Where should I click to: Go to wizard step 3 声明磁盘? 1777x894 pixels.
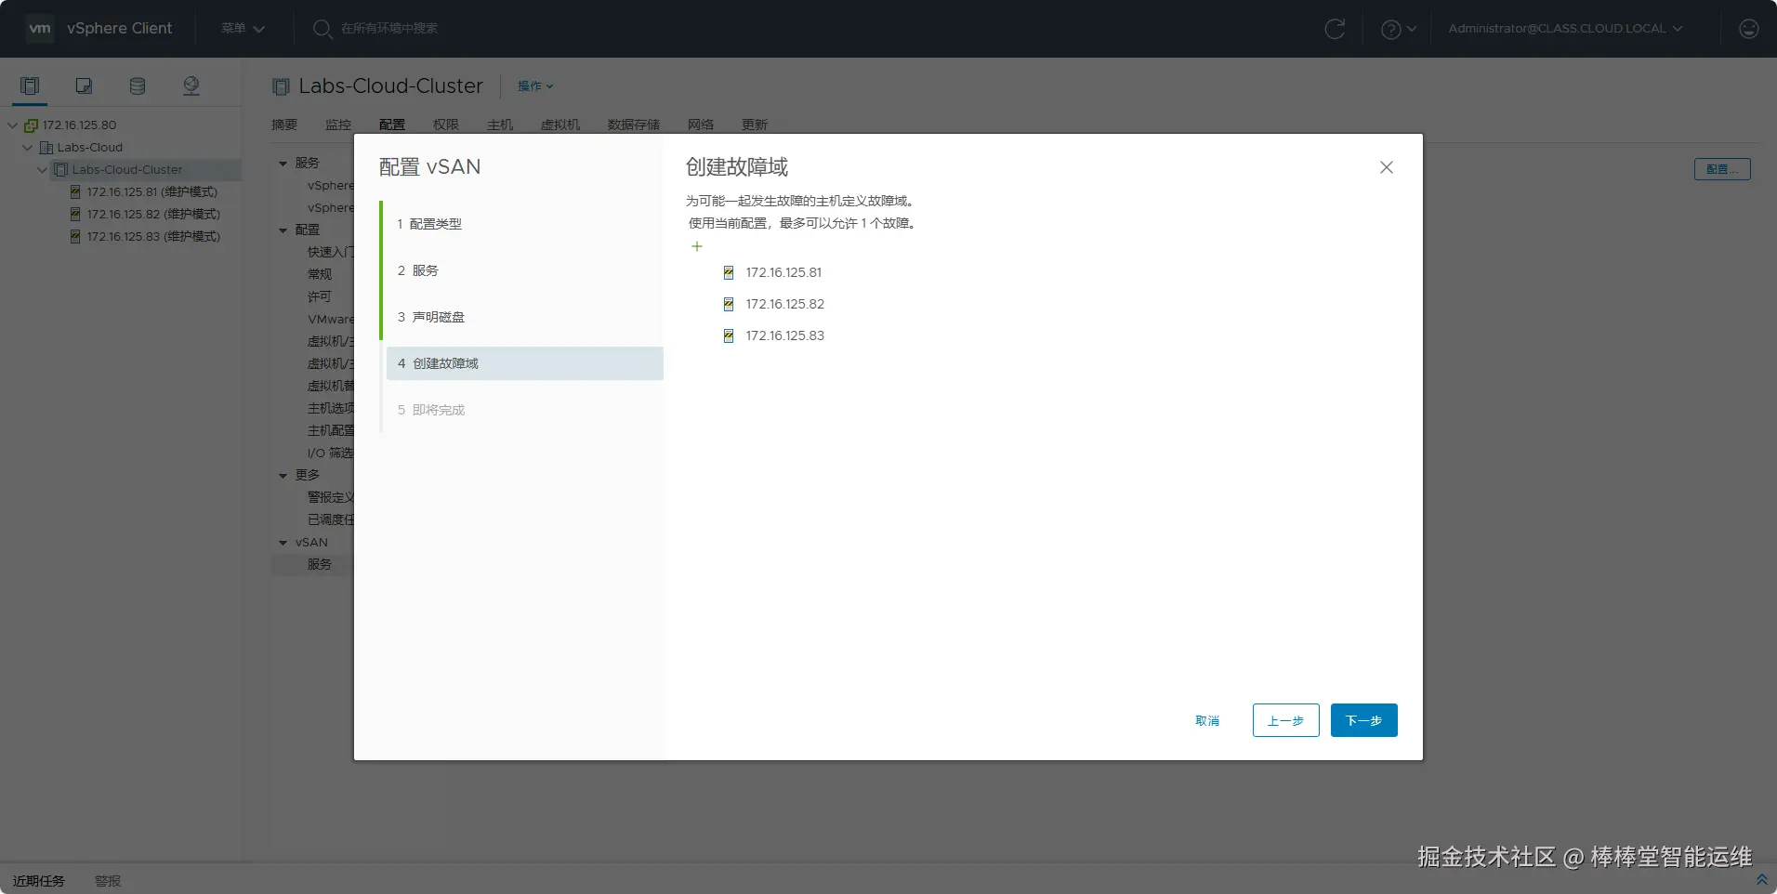[524, 317]
